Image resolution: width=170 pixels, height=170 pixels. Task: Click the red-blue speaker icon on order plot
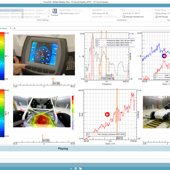[164, 56]
